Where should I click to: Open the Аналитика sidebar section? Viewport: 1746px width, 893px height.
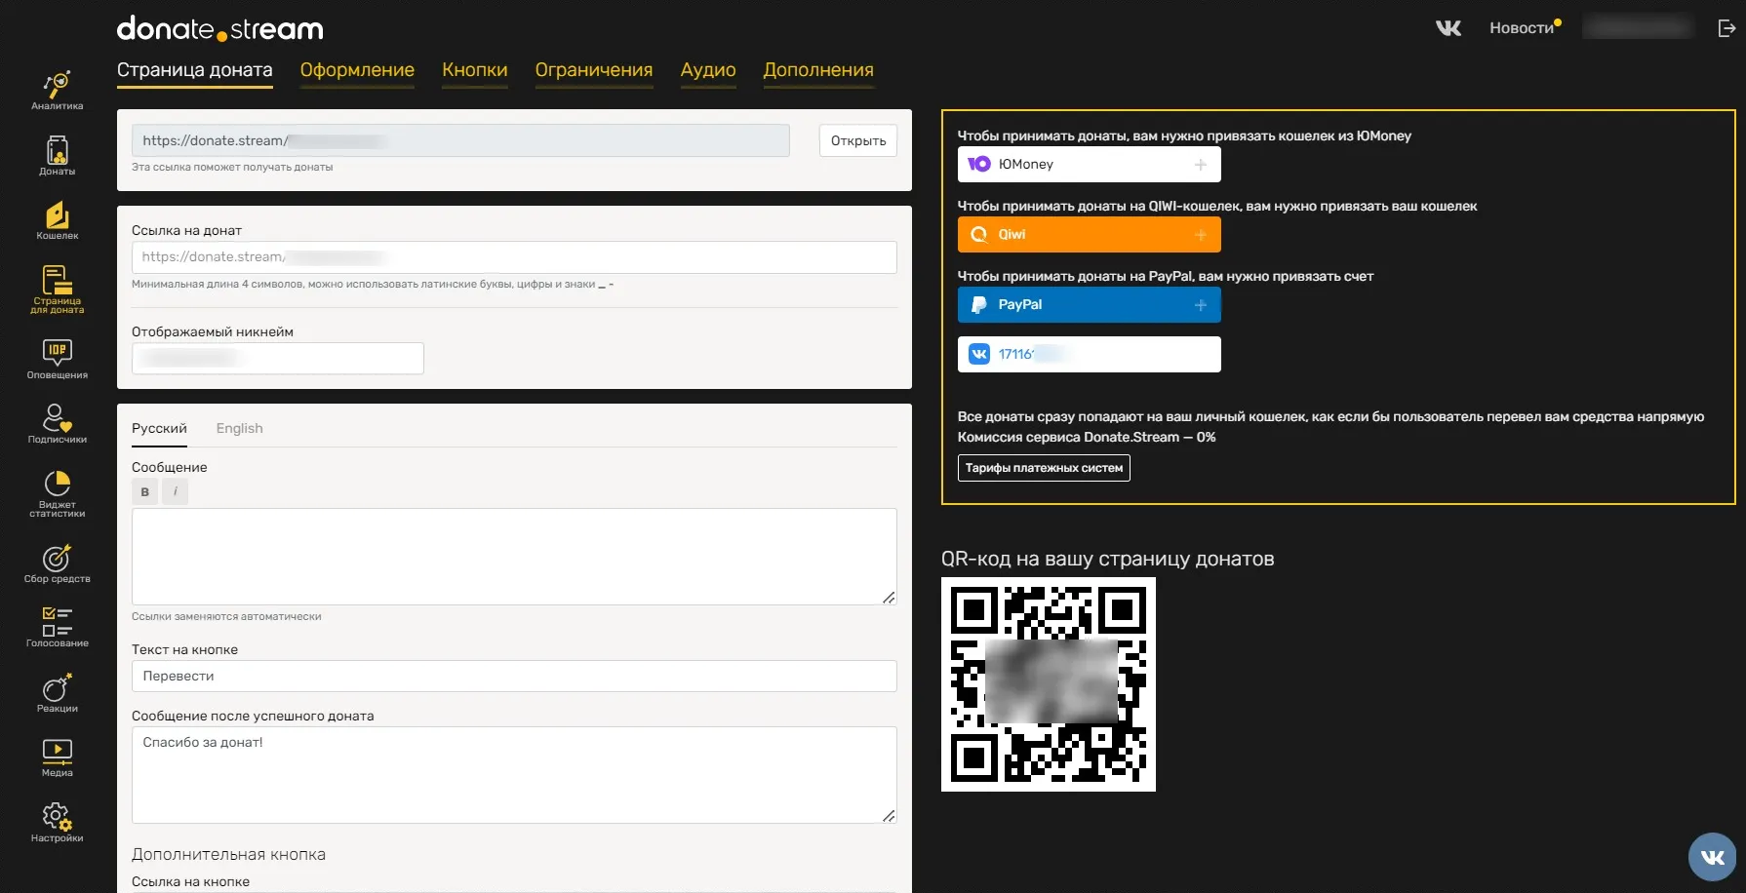pos(57,91)
